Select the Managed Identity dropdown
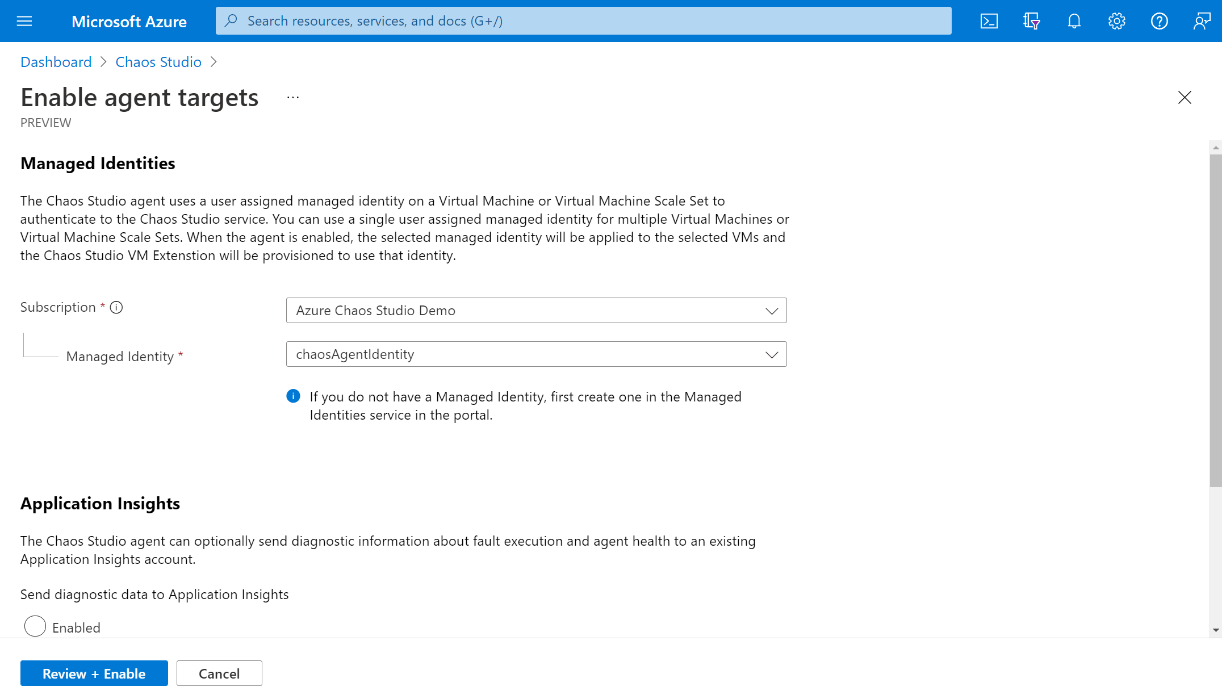 click(536, 354)
